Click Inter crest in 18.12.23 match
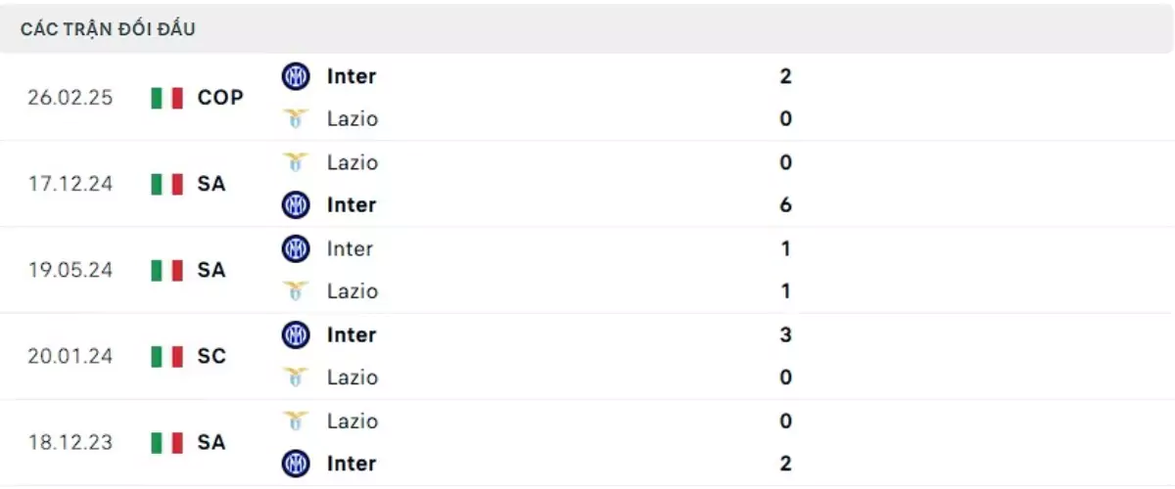This screenshot has height=489, width=1175. click(x=295, y=464)
